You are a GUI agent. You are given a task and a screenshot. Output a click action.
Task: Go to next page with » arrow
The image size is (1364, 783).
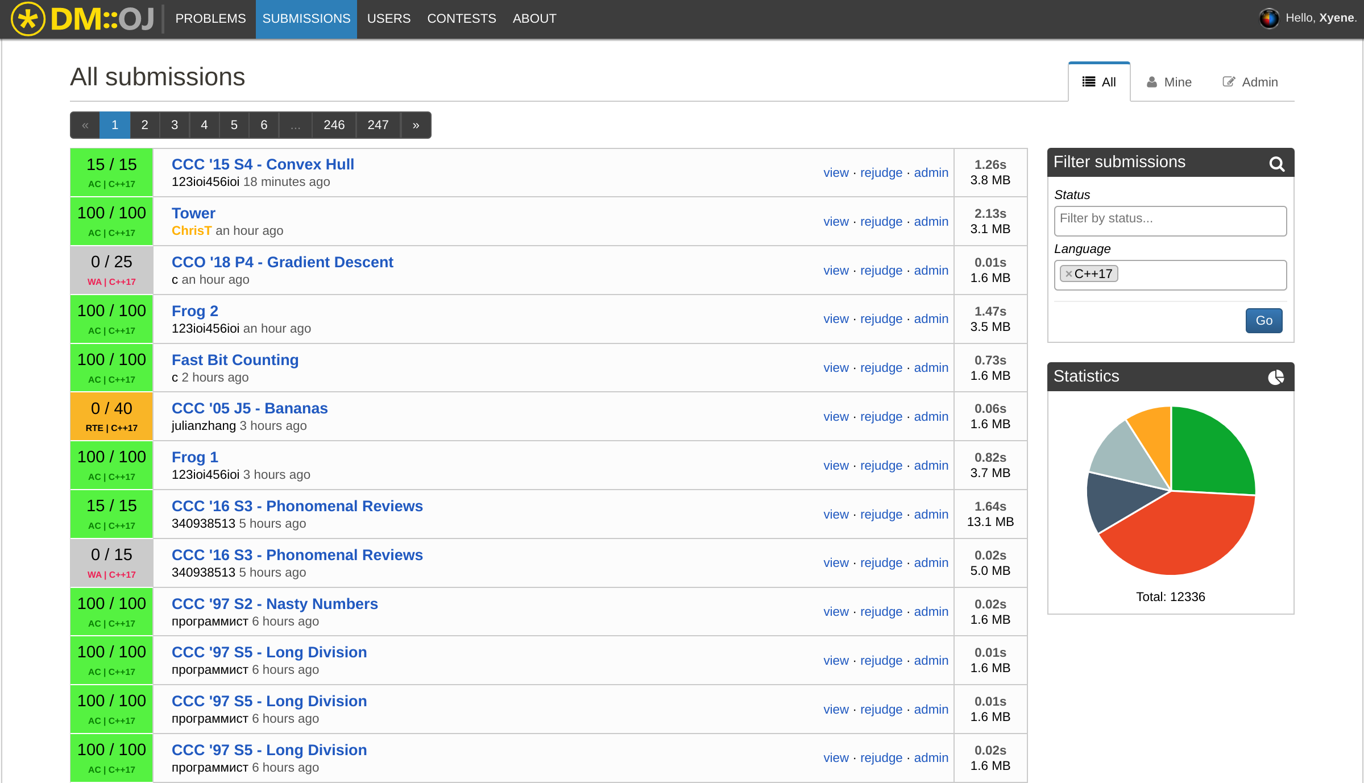416,125
